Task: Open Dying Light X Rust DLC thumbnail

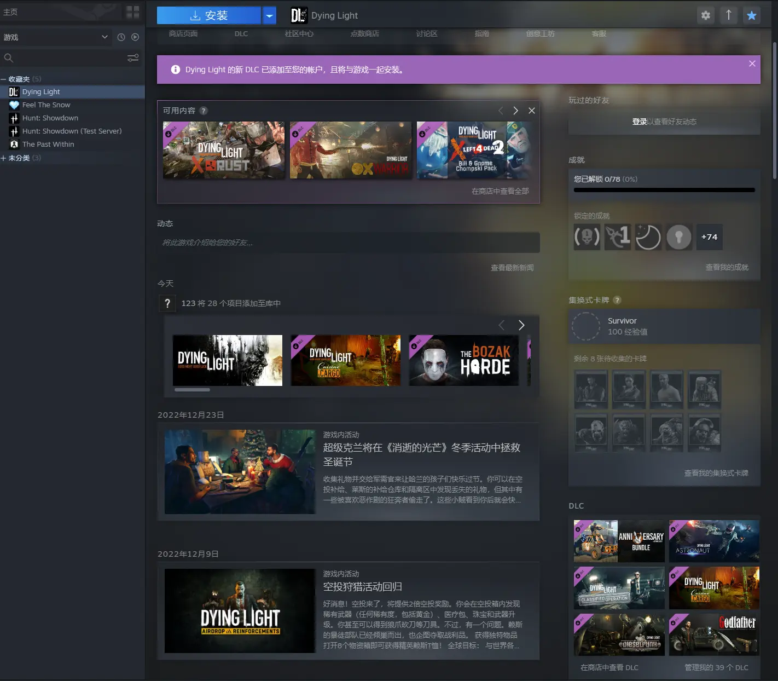Action: pos(224,150)
